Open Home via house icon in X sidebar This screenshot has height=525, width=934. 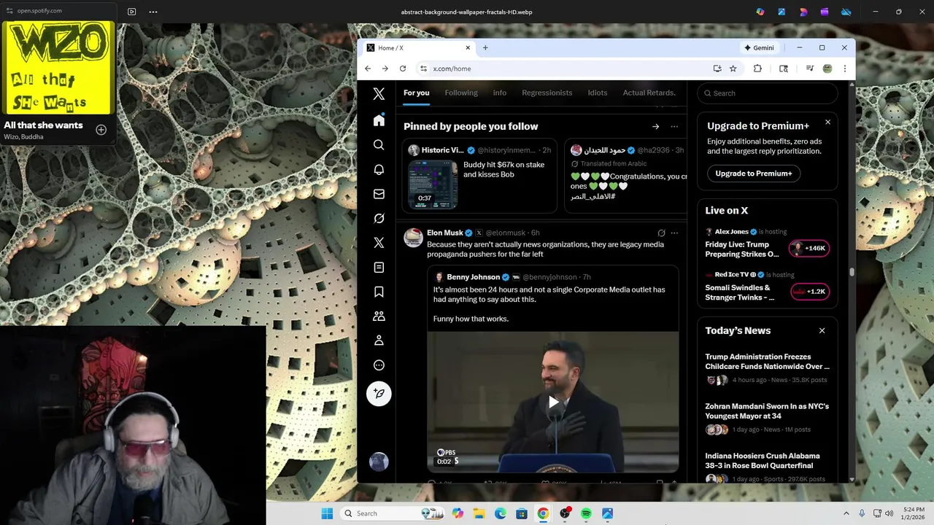(379, 120)
